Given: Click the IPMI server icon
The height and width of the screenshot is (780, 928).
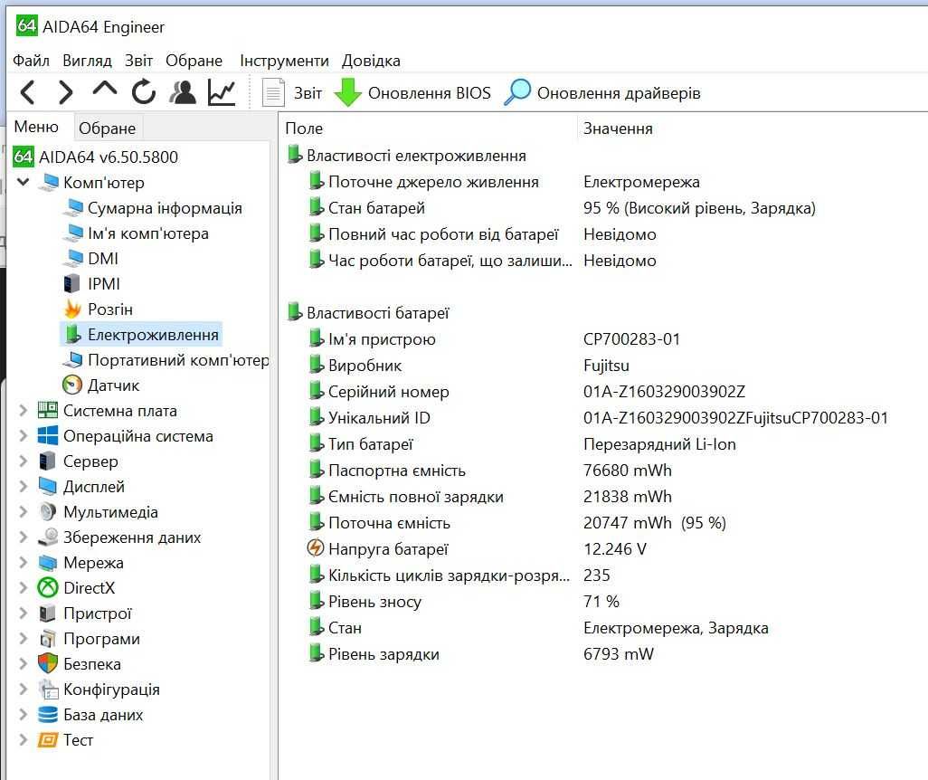Looking at the screenshot, I should pos(71,284).
